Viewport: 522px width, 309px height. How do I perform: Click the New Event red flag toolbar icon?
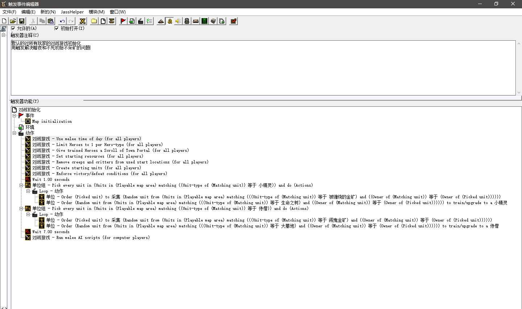click(x=123, y=21)
